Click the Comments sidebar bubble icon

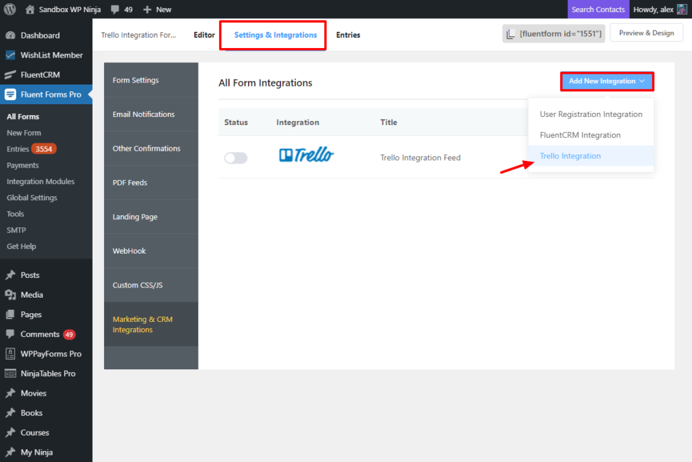coord(11,334)
